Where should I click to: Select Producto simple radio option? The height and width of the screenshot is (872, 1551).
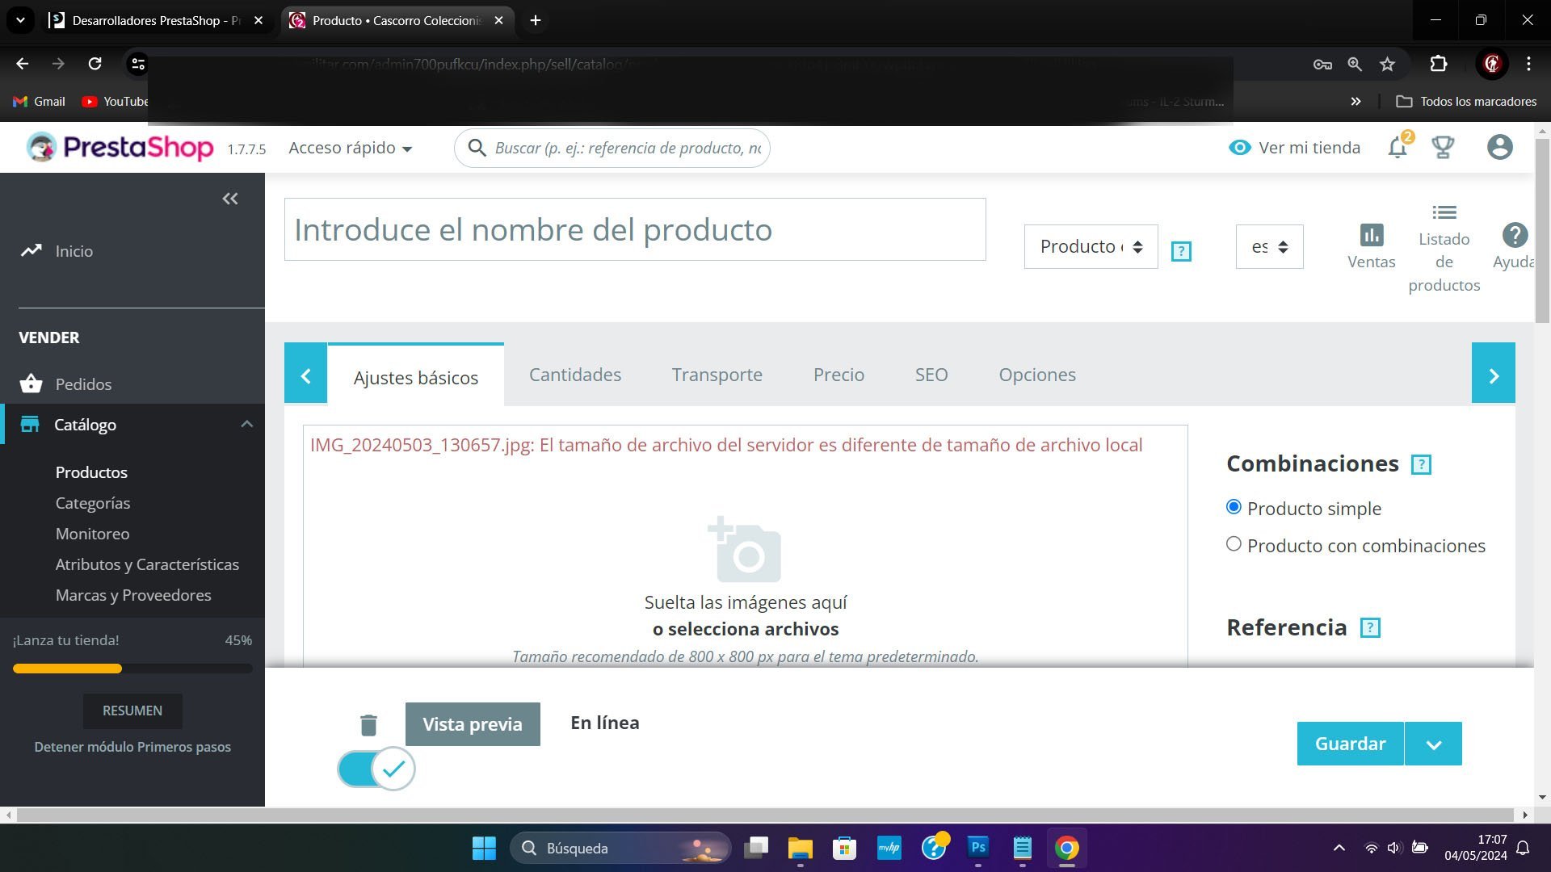(1234, 507)
